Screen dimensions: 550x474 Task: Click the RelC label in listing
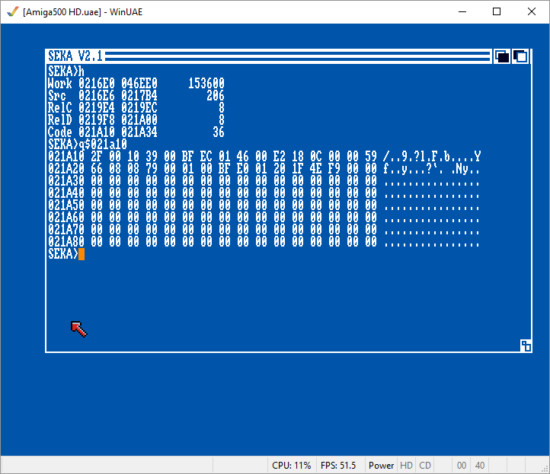point(60,107)
